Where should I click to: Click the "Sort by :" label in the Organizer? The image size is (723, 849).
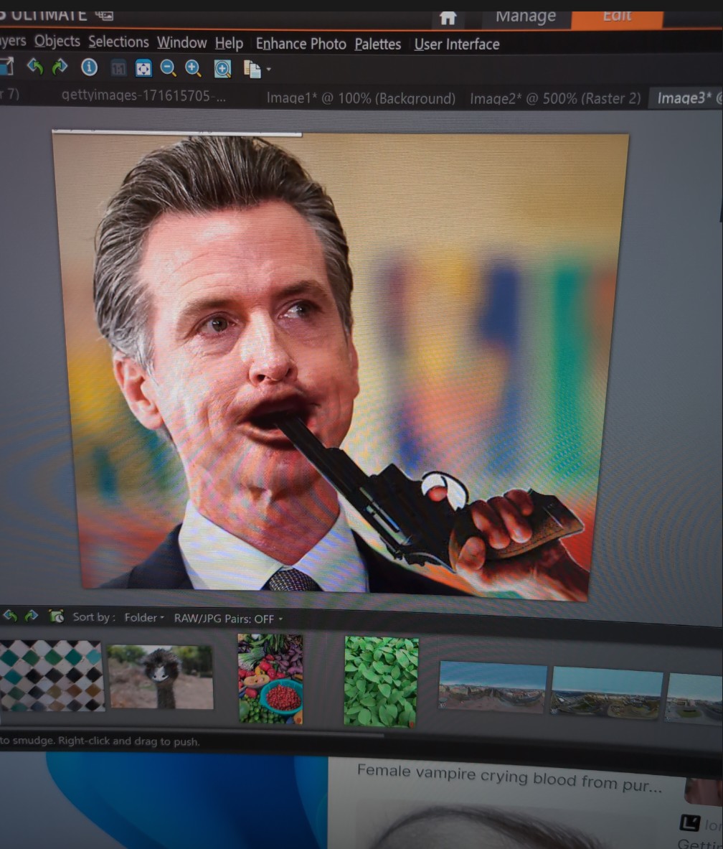click(94, 616)
